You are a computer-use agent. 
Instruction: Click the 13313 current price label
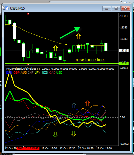click(x=124, y=51)
